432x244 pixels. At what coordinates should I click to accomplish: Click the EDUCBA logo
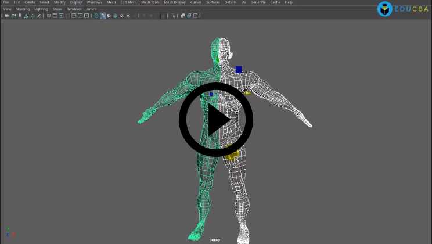pyautogui.click(x=402, y=9)
